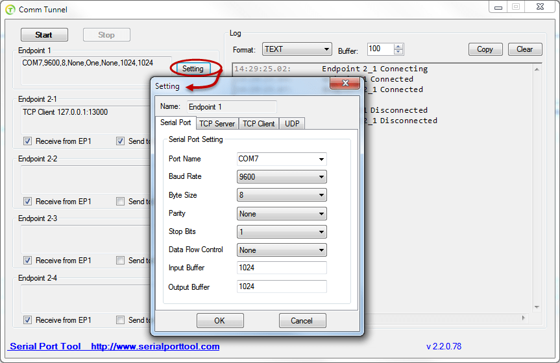Toggle Endpoint 2-1 Receive from EP1 checkbox
The image size is (560, 363).
(x=27, y=141)
